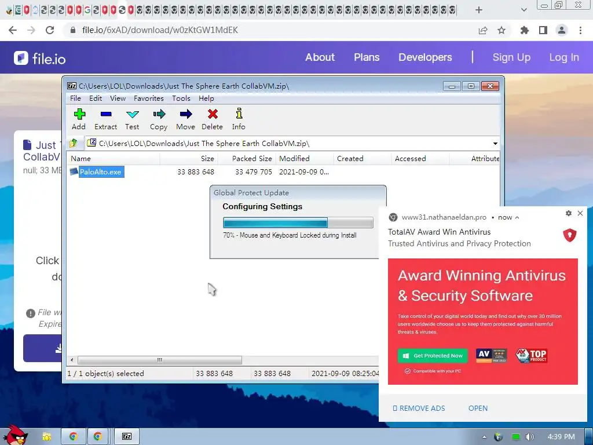Open Chrome three-dot menu

[580, 30]
